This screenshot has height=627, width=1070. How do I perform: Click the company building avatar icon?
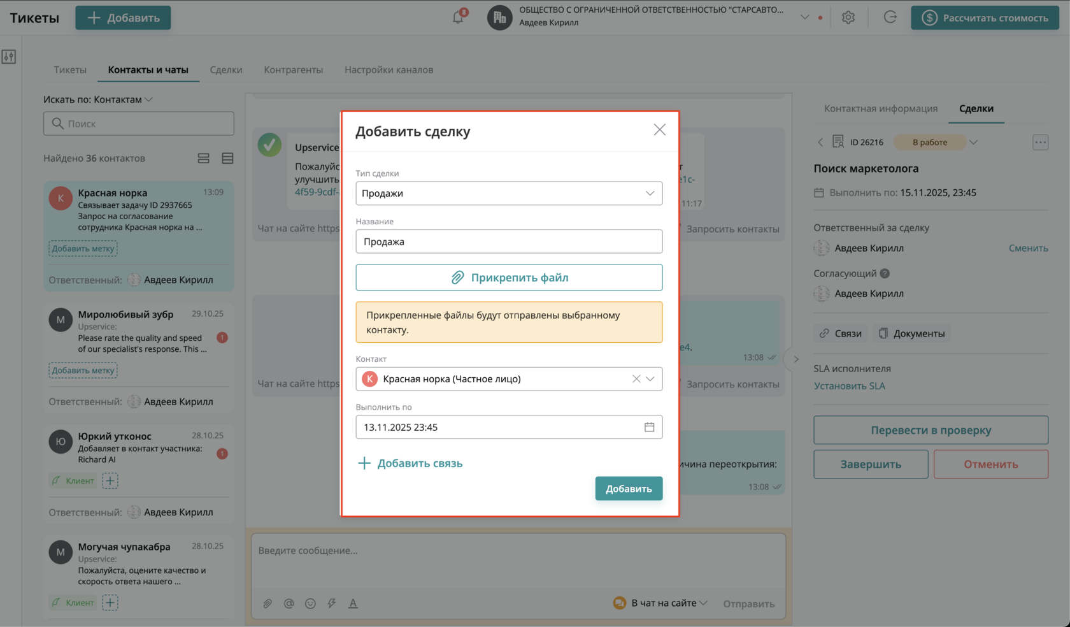coord(499,17)
